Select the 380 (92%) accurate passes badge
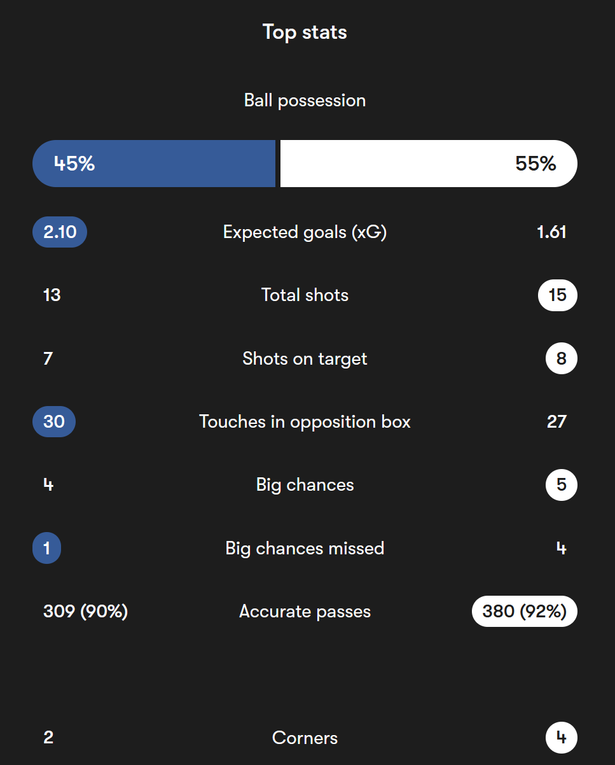 (525, 612)
